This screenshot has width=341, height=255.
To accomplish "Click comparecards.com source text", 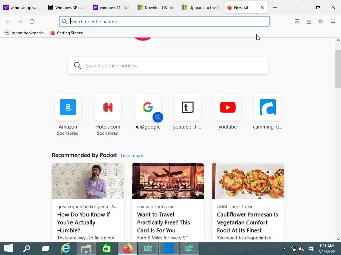I will [156, 207].
